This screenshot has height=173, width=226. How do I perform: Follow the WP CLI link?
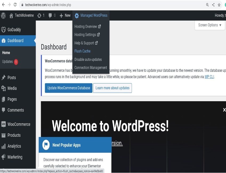coord(209,77)
